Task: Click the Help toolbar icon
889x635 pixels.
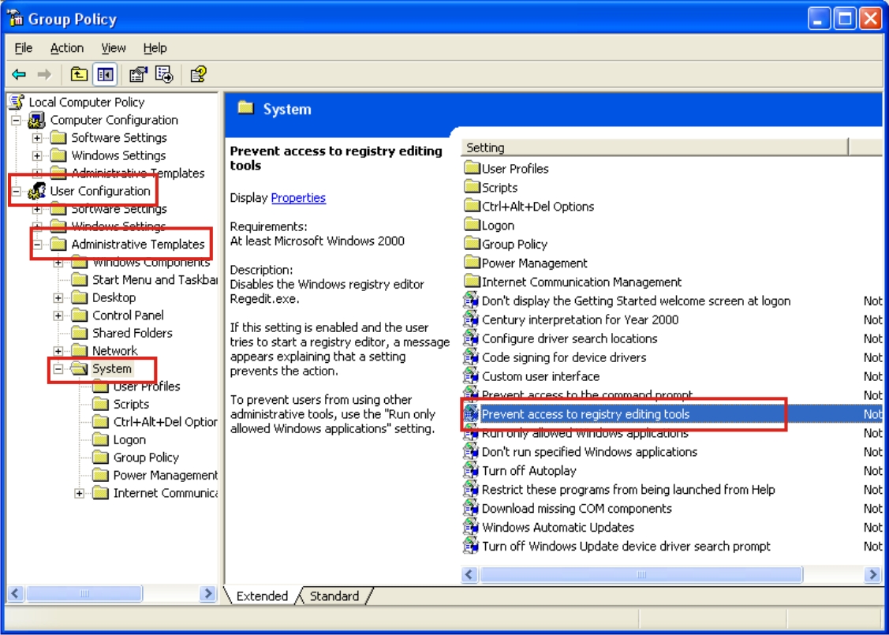Action: pos(198,74)
